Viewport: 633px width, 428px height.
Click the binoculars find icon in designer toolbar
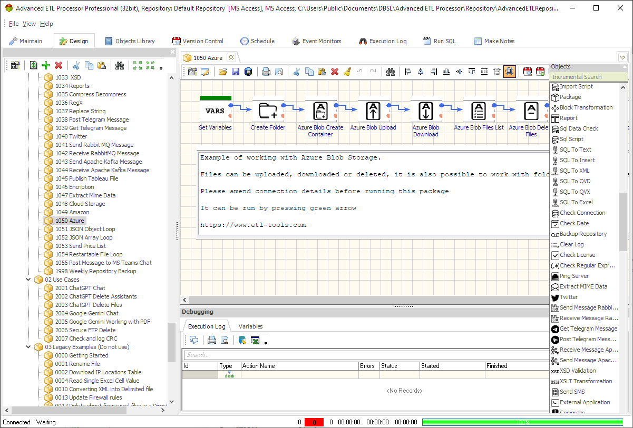pos(391,72)
